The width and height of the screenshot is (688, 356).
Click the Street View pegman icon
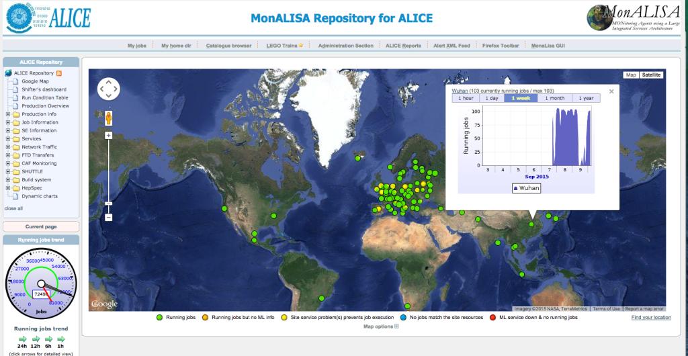tap(108, 118)
